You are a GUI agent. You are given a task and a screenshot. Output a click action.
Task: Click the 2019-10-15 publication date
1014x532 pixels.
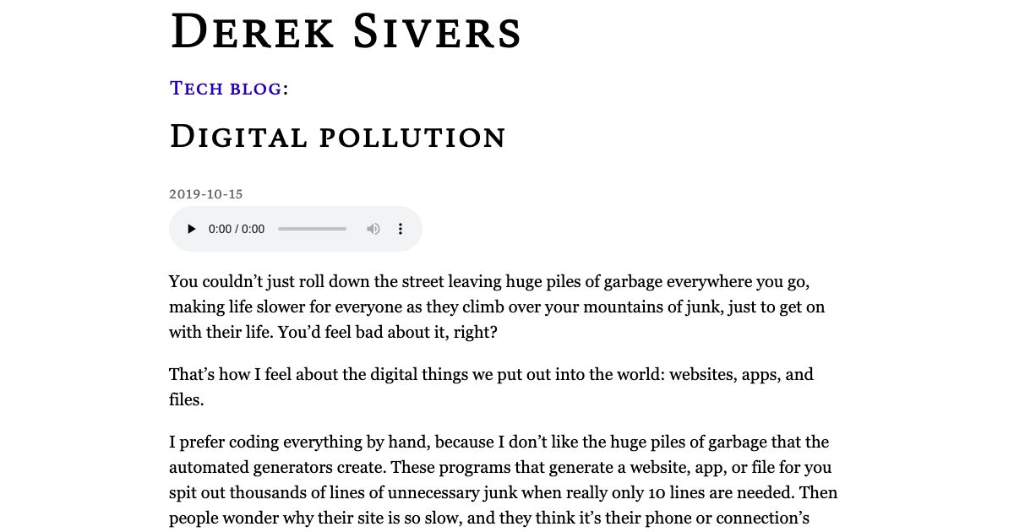tap(205, 193)
